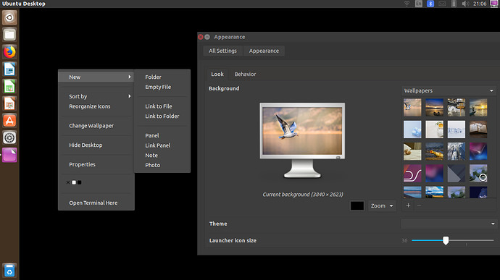Image resolution: width=500 pixels, height=280 pixels.
Task: Choose the white square in the context menu
Action: pos(74,182)
